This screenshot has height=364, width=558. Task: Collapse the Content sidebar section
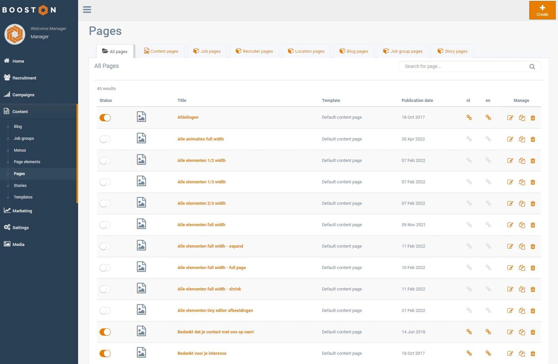click(x=20, y=112)
